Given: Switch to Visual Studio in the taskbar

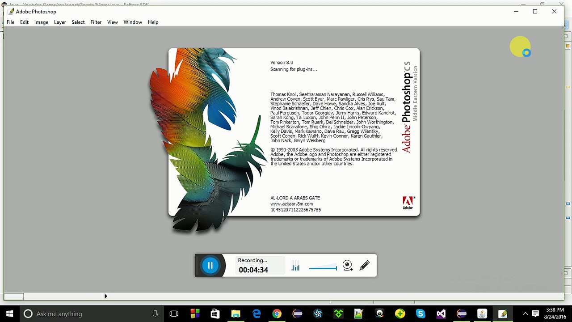Looking at the screenshot, I should click(441, 314).
